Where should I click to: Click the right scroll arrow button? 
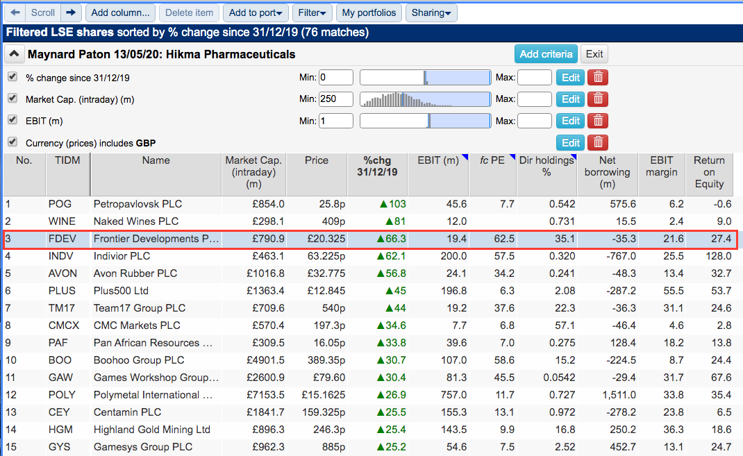pos(71,12)
